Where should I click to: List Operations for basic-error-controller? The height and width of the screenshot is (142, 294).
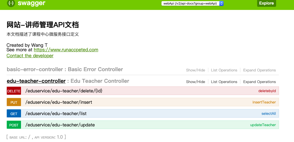(224, 70)
